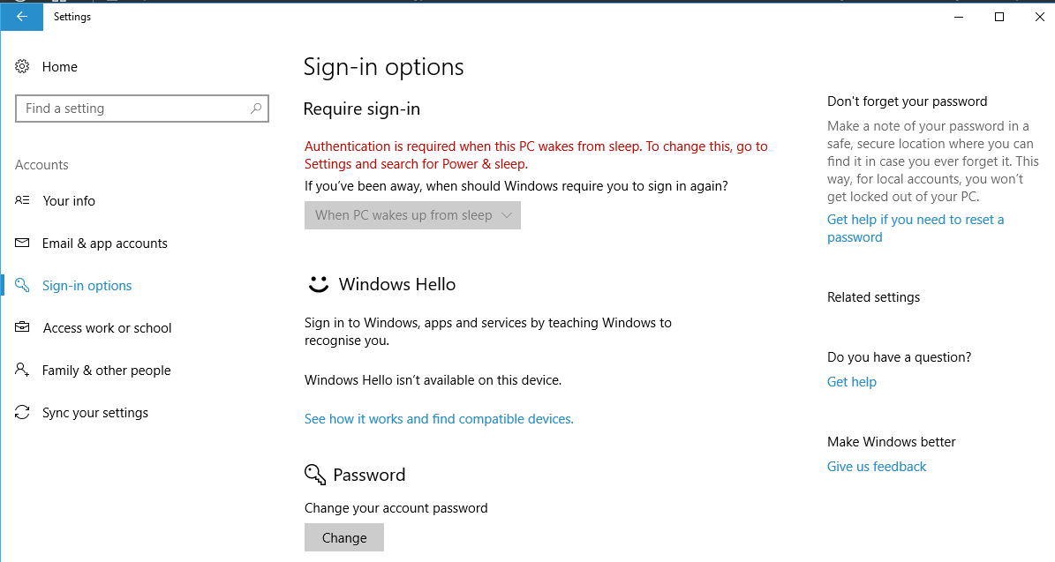Click 'Get help if you need to reset a password'
1055x562 pixels.
915,229
